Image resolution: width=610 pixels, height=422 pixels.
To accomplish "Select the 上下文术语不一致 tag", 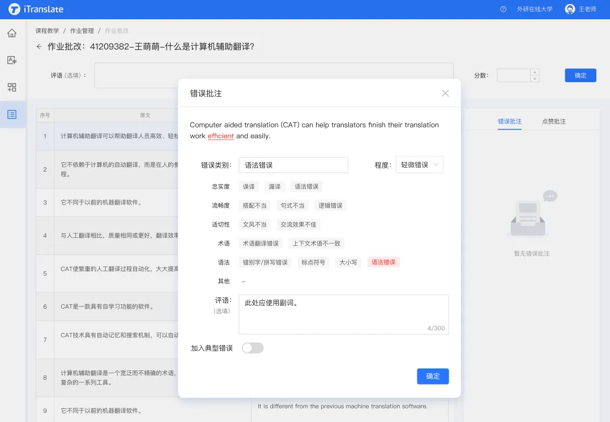I will [x=316, y=244].
